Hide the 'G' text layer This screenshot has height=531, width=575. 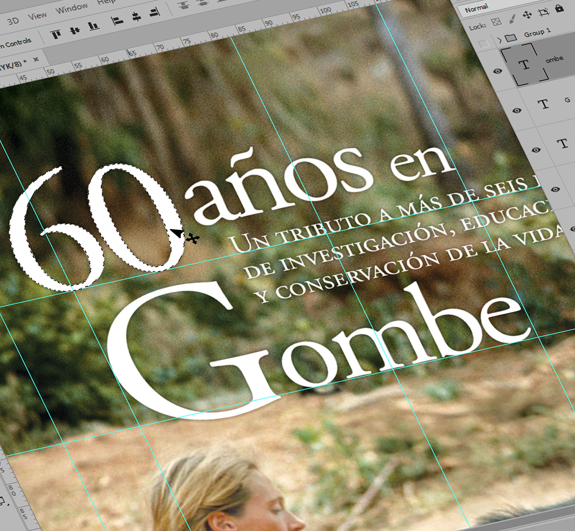pyautogui.click(x=517, y=111)
